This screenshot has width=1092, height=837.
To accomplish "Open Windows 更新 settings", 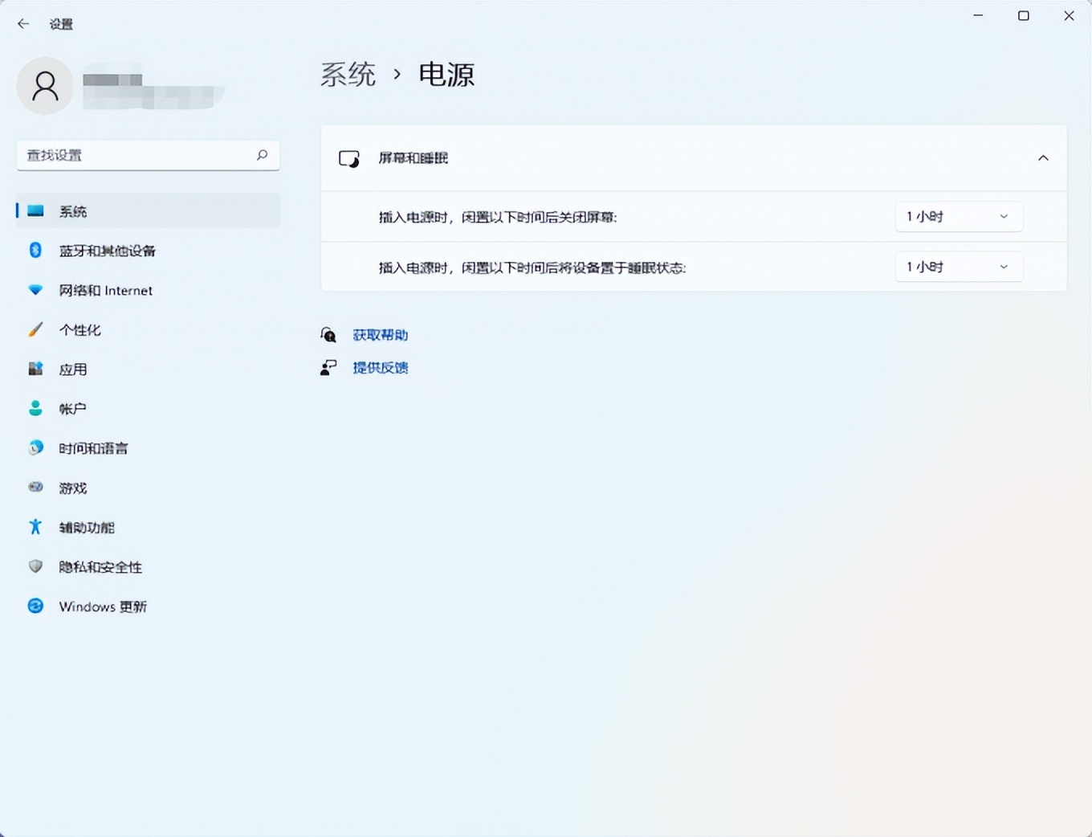I will pos(103,606).
